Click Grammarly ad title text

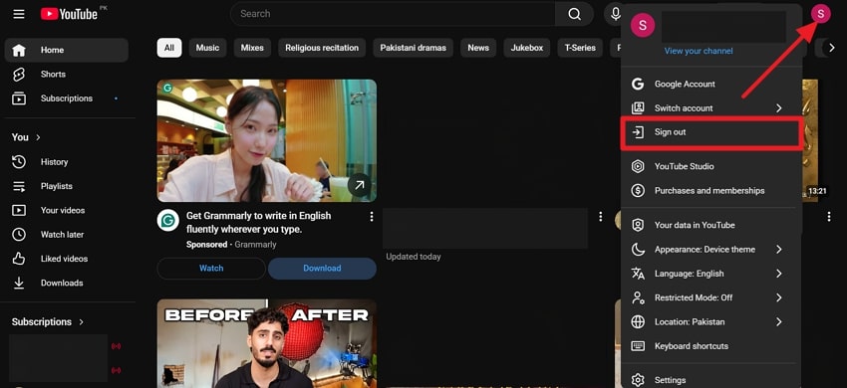(x=258, y=223)
